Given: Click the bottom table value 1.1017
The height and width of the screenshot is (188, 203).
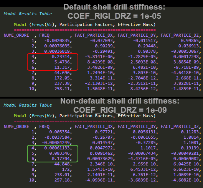Looking at the screenshot, I should pyautogui.click(x=148, y=148).
